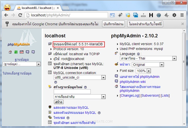Click the question mark tray extension icon

tap(143, 15)
